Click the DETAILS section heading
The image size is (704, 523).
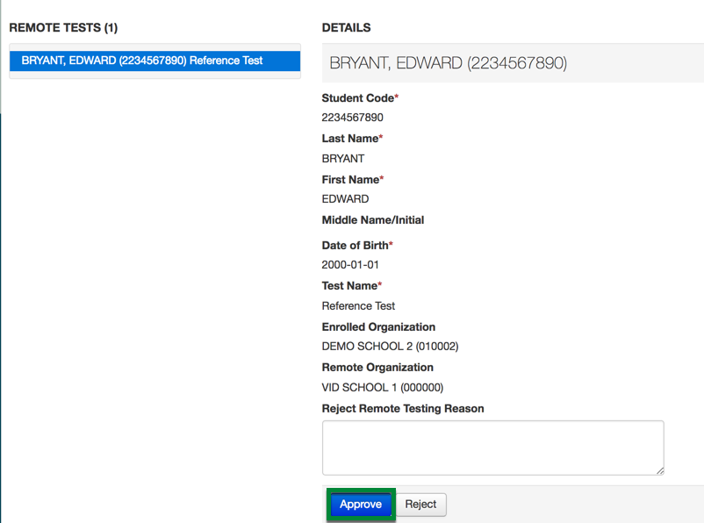[x=346, y=28]
